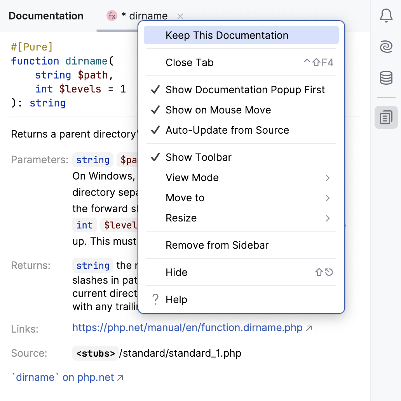Switch to the Documentation tab
This screenshot has height=401, width=401.
pyautogui.click(x=46, y=16)
